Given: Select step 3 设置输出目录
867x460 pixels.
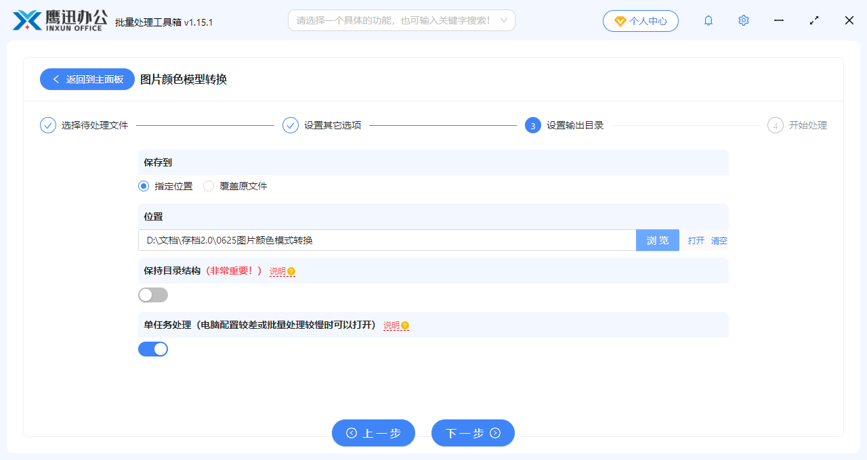Looking at the screenshot, I should [564, 125].
